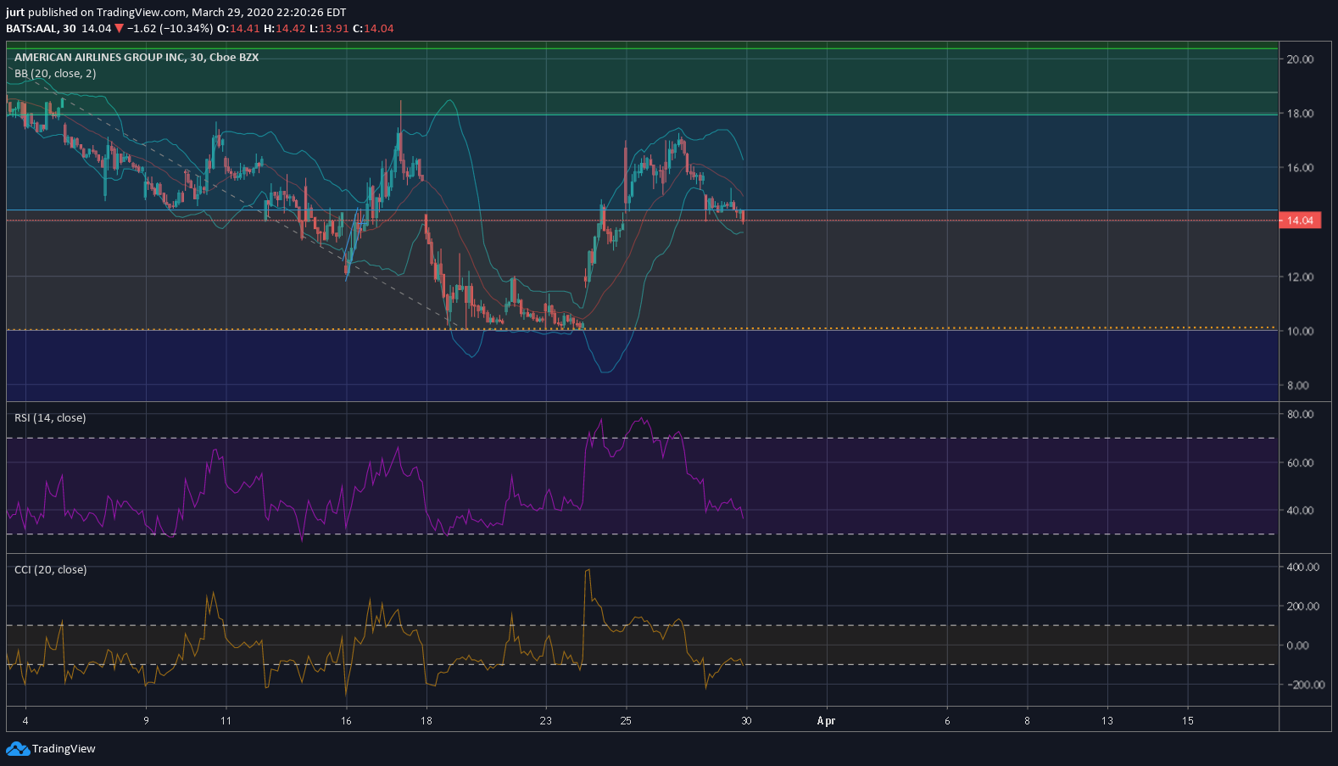Click the 'Apr' label on the date axis
Screen dimensions: 1338x766
pos(826,721)
